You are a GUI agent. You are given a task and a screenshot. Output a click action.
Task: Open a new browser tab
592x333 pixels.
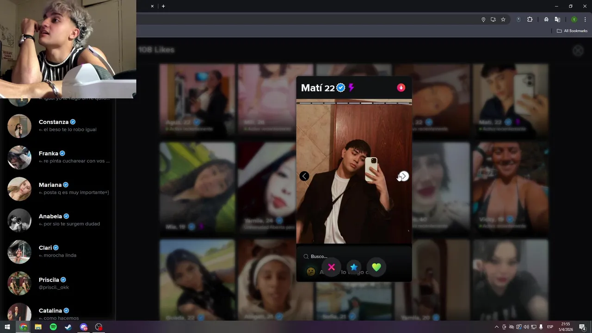[163, 6]
